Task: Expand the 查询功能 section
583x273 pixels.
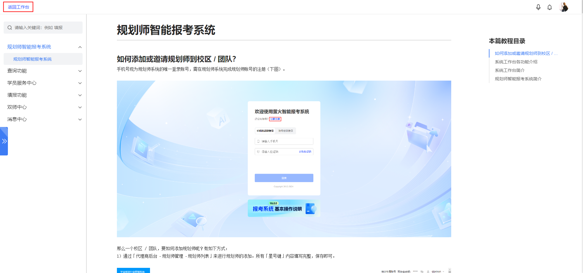Action: coord(43,71)
